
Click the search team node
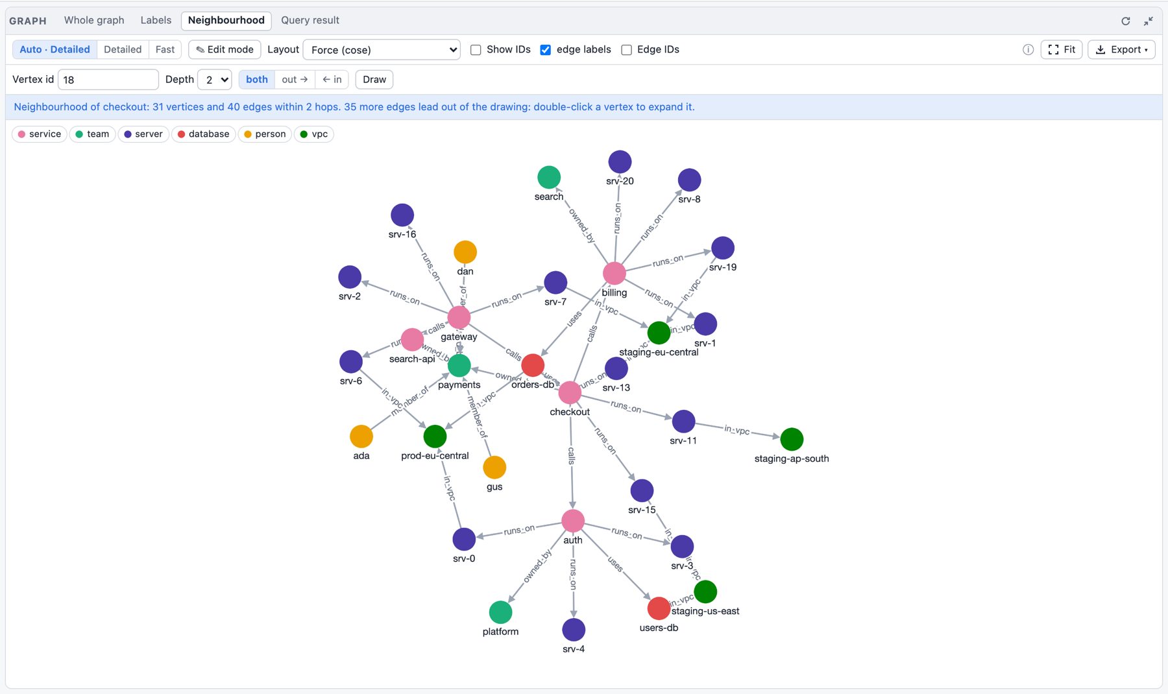(x=549, y=177)
